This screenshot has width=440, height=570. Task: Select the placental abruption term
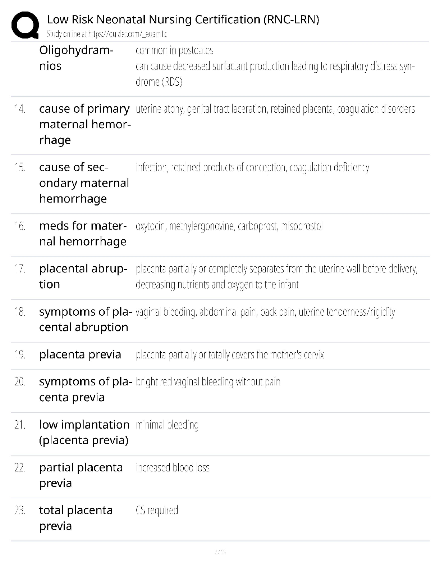(x=83, y=276)
